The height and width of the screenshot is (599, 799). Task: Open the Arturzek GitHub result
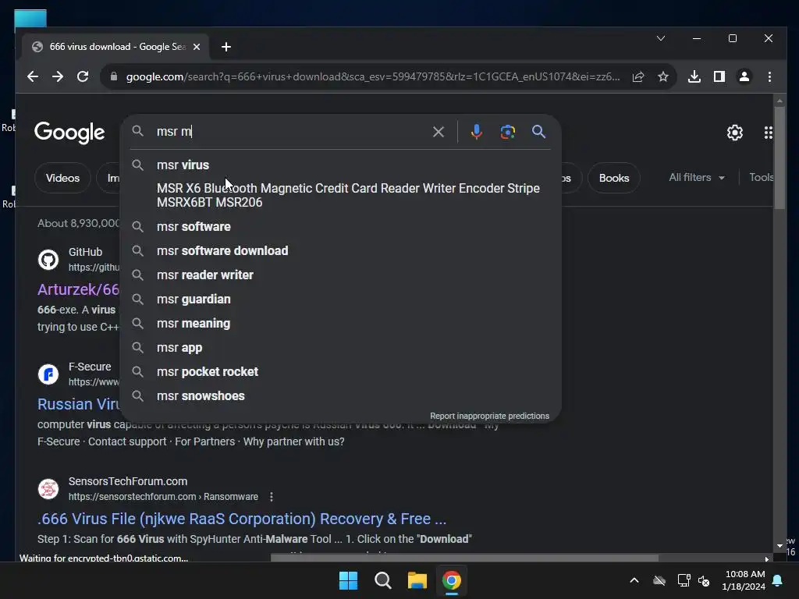click(78, 289)
